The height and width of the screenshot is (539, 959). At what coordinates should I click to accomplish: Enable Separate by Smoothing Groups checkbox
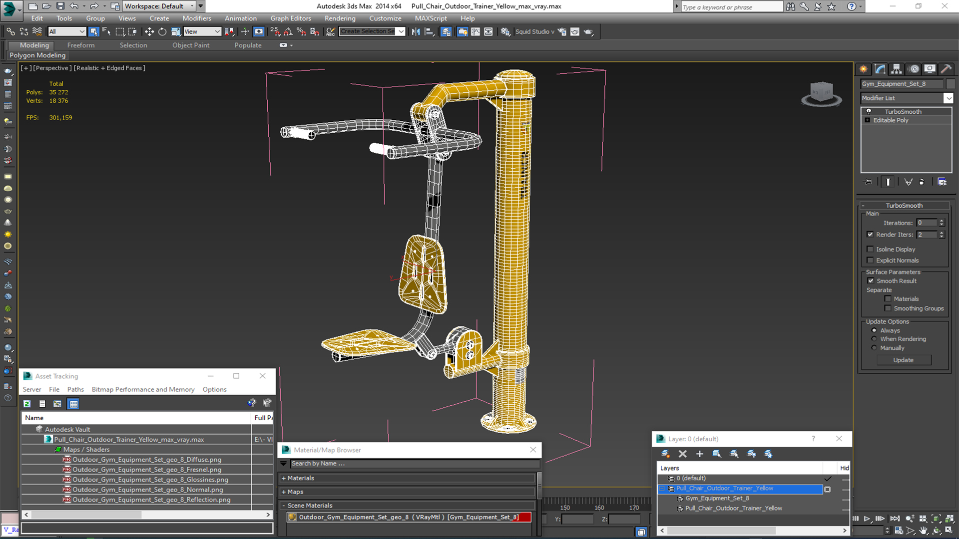pyautogui.click(x=888, y=308)
